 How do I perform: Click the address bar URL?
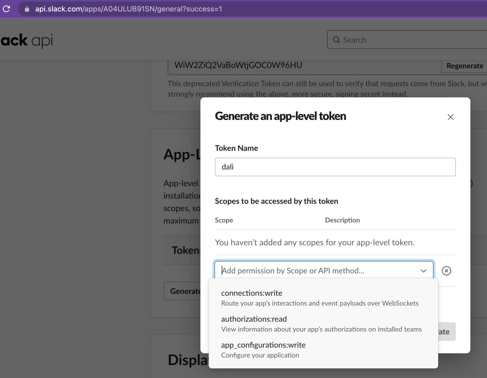pos(128,9)
